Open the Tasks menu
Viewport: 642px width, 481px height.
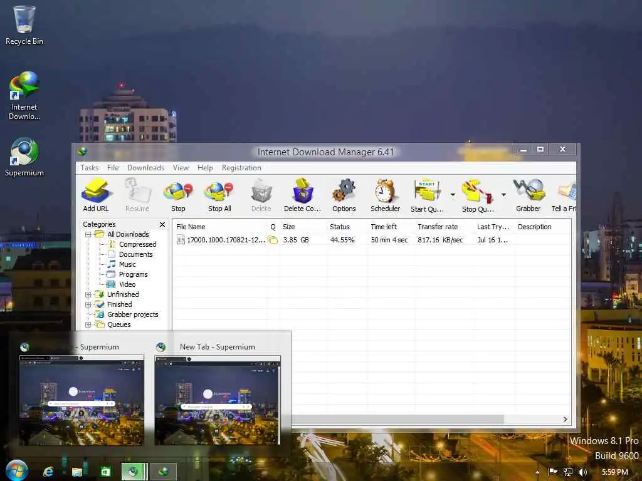pos(89,168)
